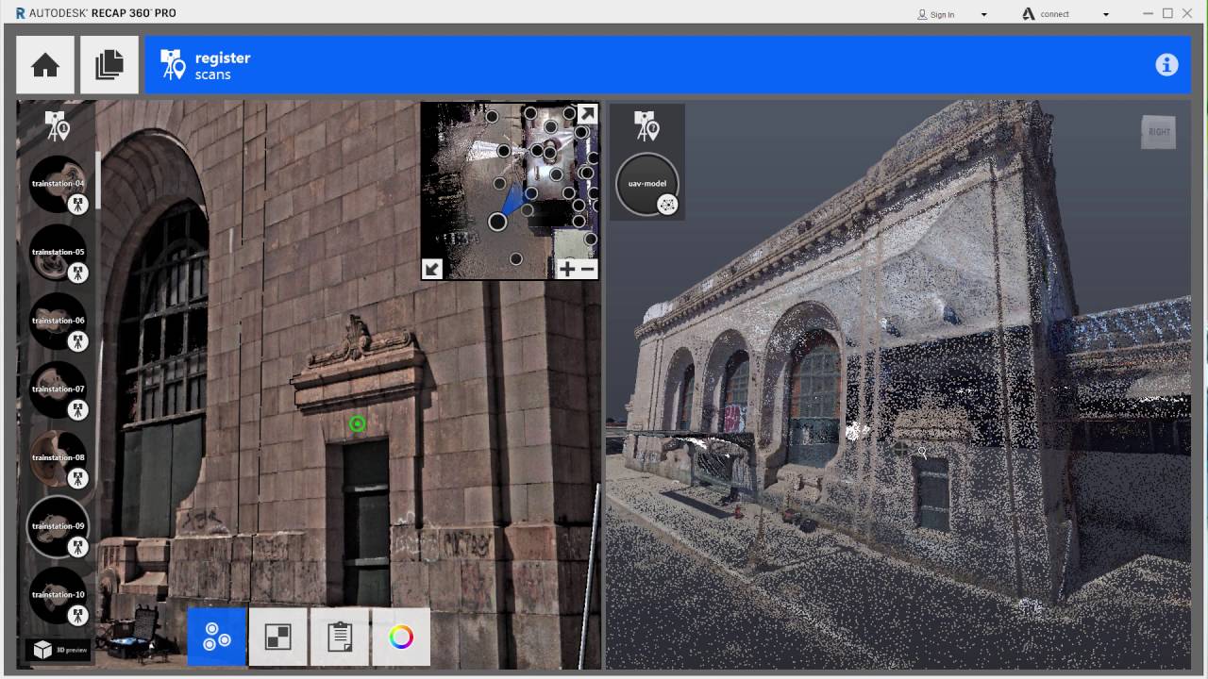The width and height of the screenshot is (1208, 679).
Task: Open the checkerboard split view tool
Action: pyautogui.click(x=278, y=637)
